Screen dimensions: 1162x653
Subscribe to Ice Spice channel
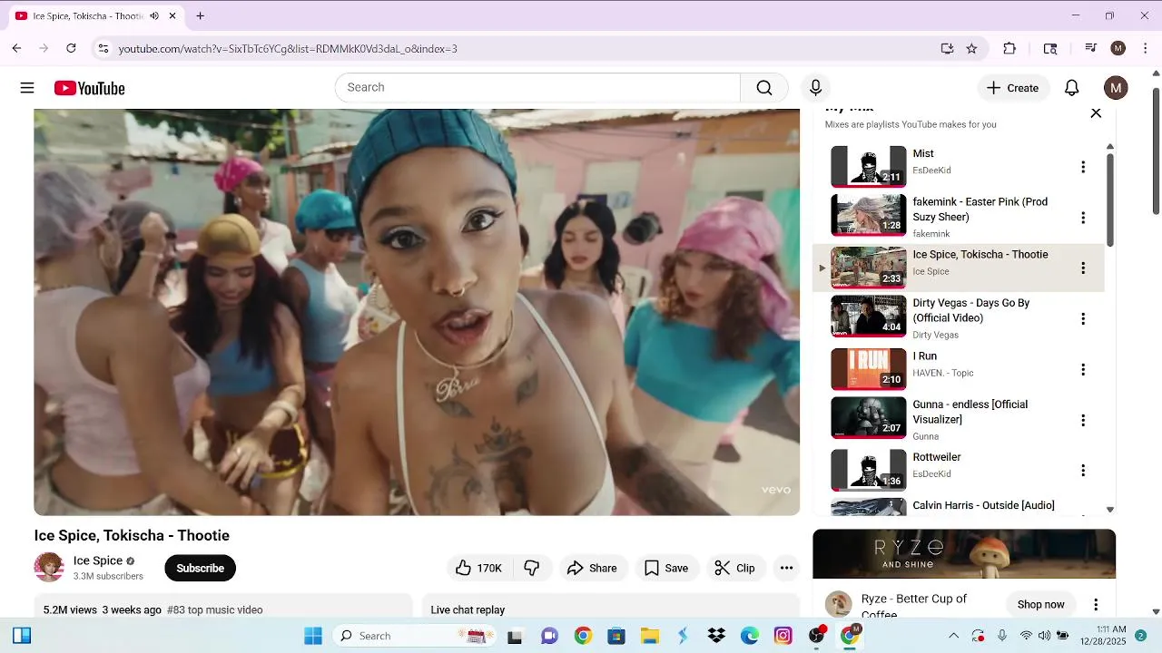coord(200,568)
